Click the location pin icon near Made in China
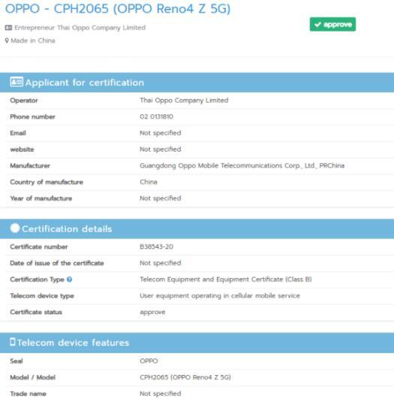394x399 pixels. coord(7,41)
